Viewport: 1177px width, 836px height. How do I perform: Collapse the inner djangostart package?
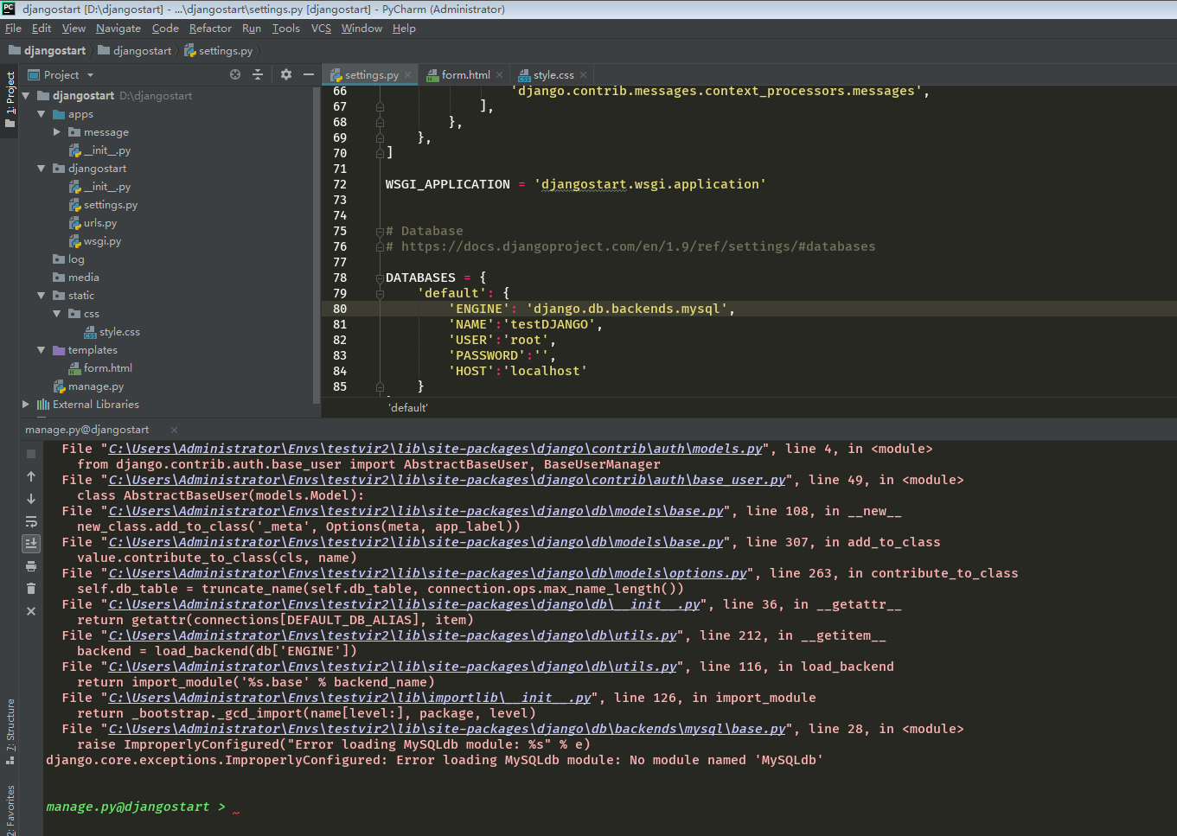[41, 169]
